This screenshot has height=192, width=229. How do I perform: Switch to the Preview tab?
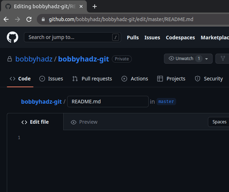pos(84,122)
